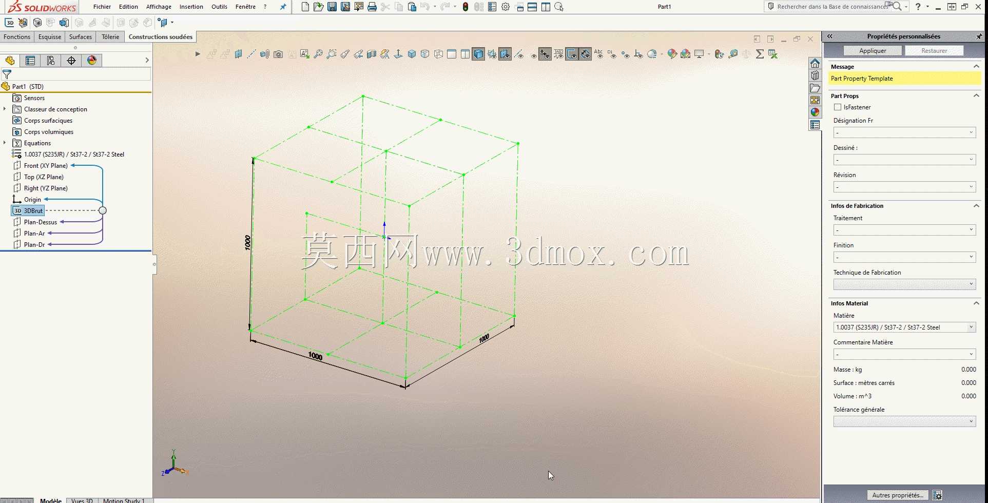Image resolution: width=988 pixels, height=503 pixels.
Task: Toggle the View Origins eye icon
Action: (545, 54)
